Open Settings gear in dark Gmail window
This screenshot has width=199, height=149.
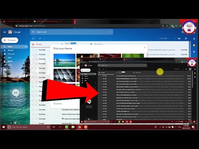click(190, 69)
